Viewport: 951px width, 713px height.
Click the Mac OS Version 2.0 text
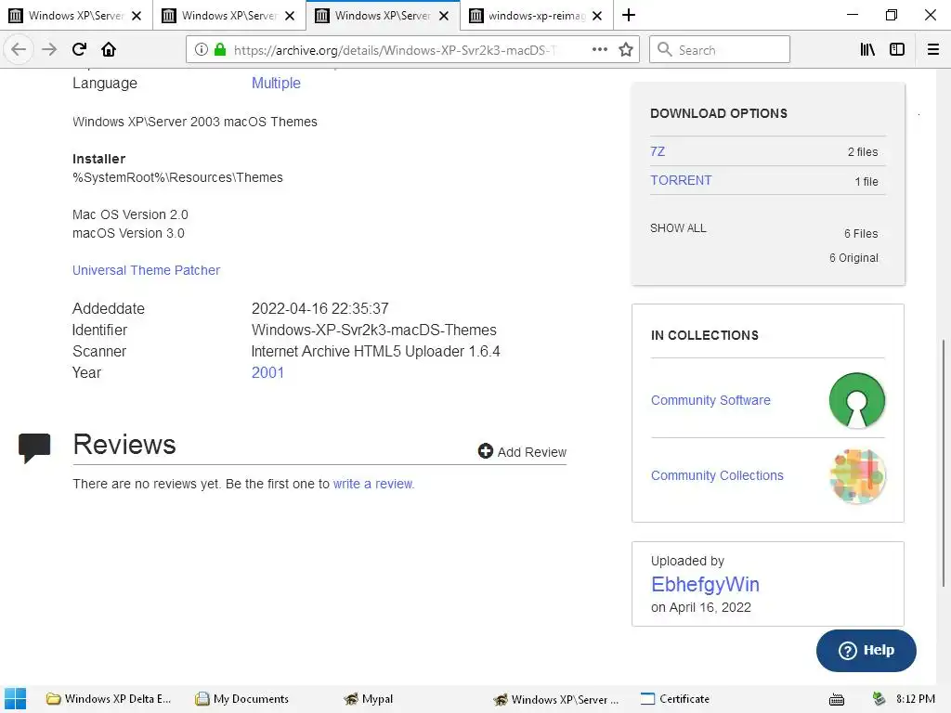point(130,214)
